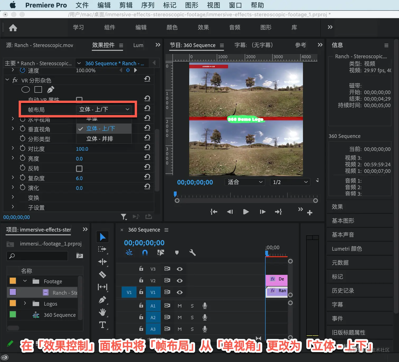
Task: Toggle lock on track V3
Action: click(x=141, y=269)
